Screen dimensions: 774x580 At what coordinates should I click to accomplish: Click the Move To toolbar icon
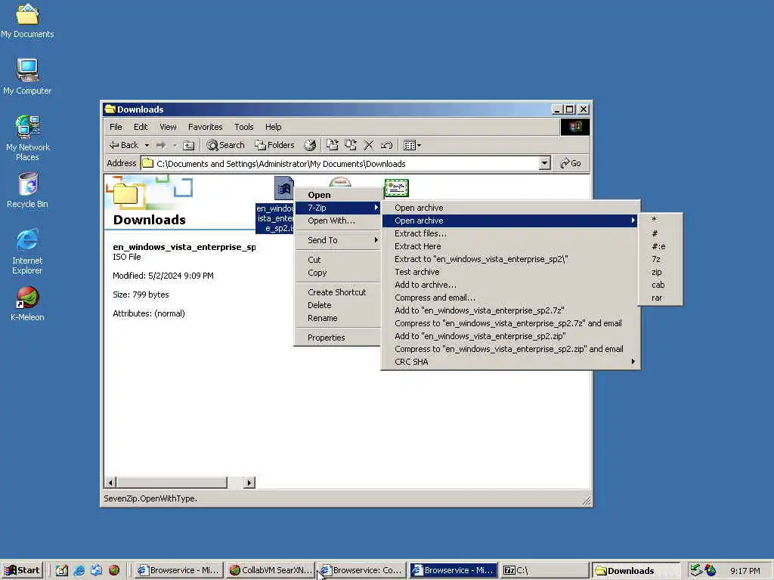pyautogui.click(x=333, y=145)
